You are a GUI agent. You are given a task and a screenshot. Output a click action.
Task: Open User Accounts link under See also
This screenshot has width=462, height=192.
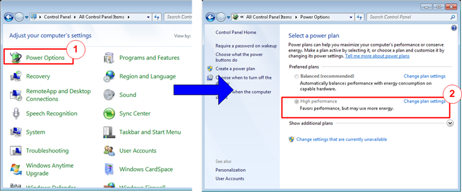230,178
